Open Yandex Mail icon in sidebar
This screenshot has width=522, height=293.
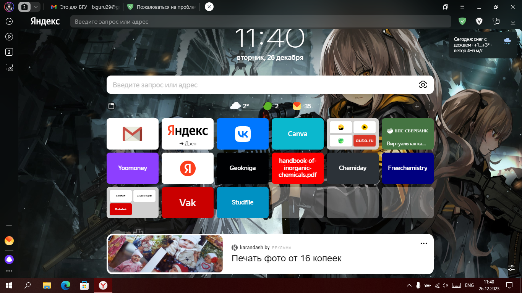coord(9,241)
